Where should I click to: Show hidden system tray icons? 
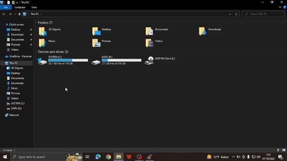tap(233, 157)
